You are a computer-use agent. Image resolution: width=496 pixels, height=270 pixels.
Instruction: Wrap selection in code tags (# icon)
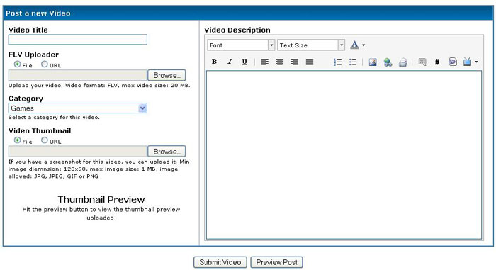[x=437, y=62]
